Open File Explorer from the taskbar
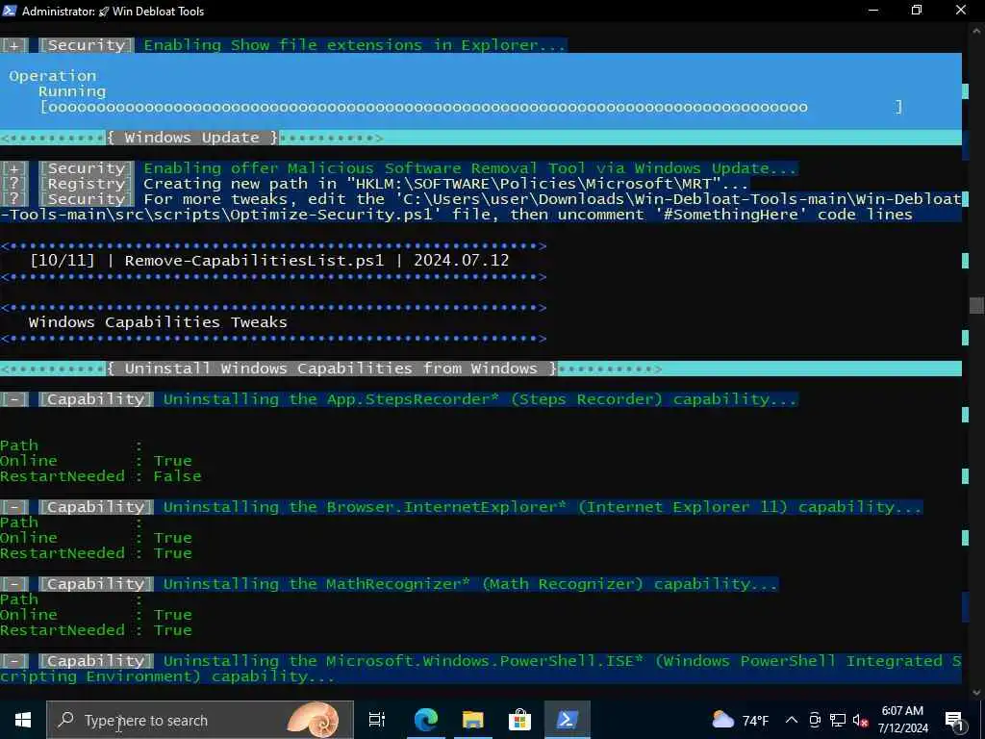Screen dimensions: 985x739 (x=472, y=720)
